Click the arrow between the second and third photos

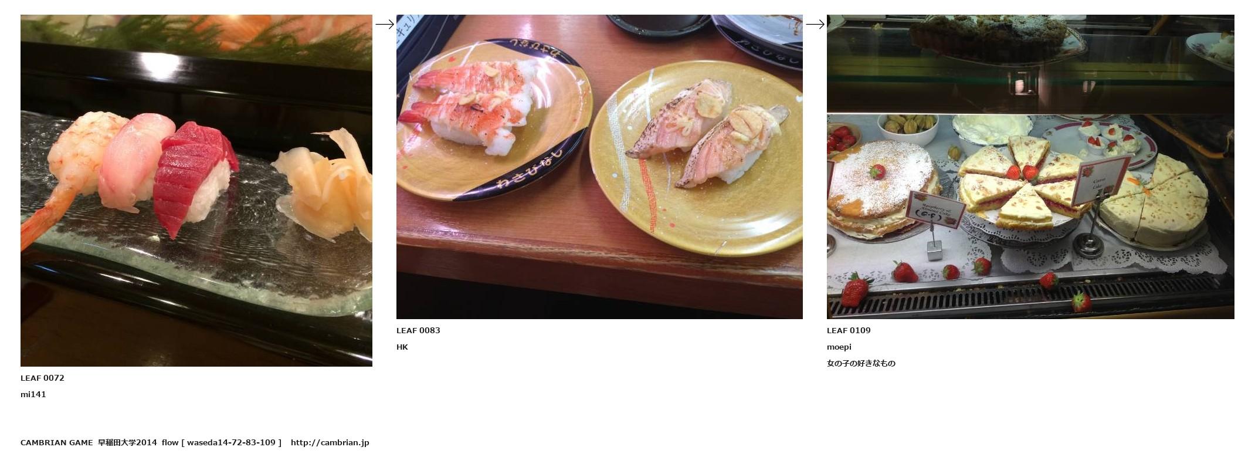coord(815,24)
